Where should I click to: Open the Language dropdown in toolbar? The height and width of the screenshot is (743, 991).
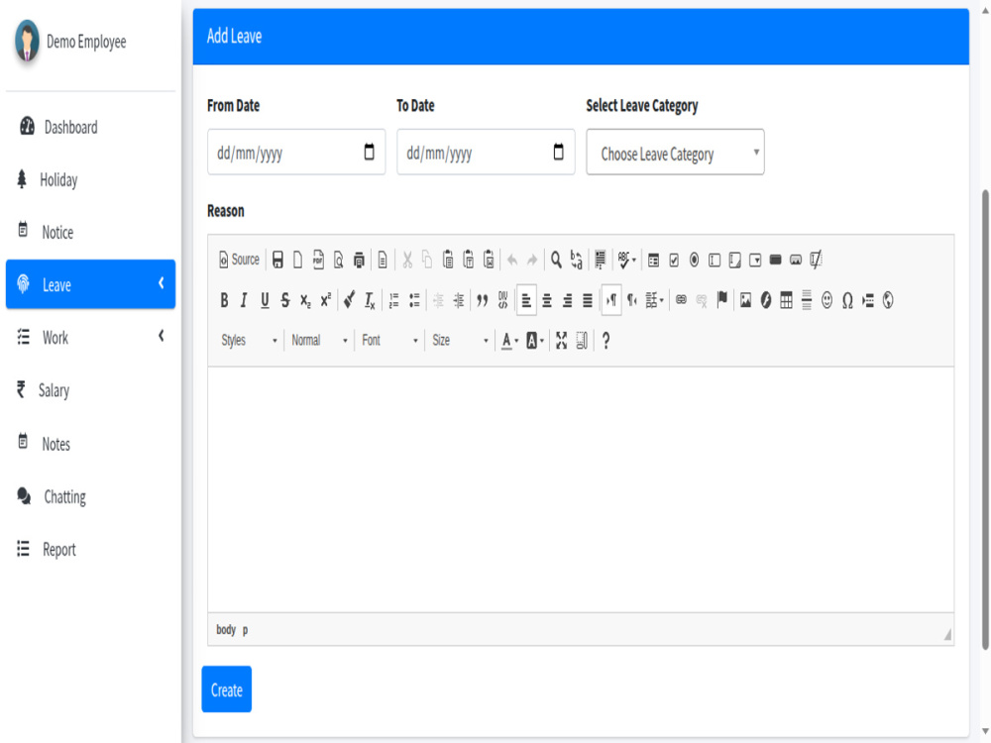coord(654,301)
